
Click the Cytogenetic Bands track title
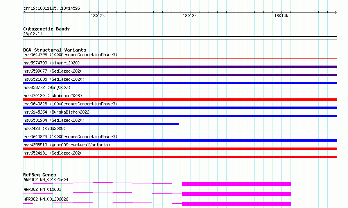pos(47,29)
